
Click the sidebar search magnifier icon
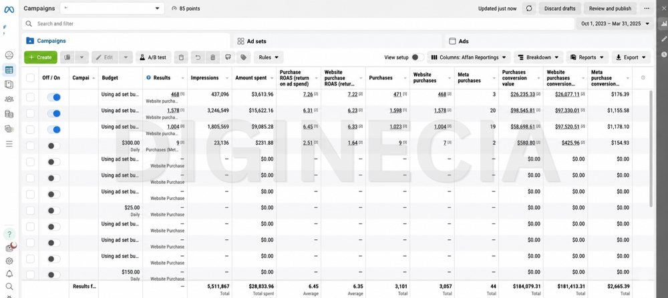pos(9,287)
